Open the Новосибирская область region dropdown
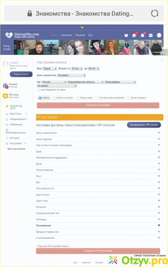The height and width of the screenshot is (267, 168). pos(85,82)
